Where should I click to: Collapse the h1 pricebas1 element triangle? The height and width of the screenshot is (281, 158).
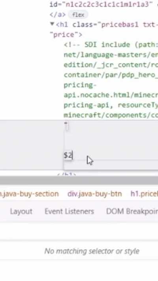coord(52,24)
